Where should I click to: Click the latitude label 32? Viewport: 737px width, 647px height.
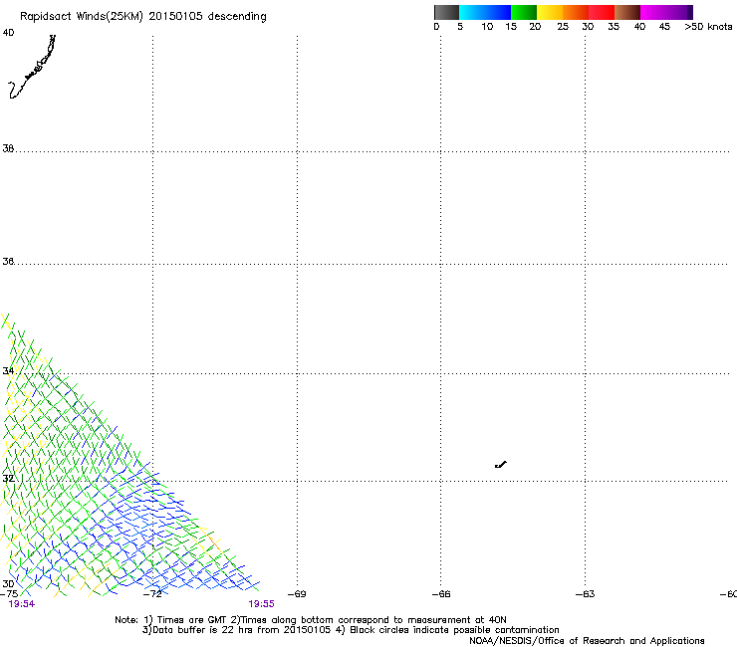pos(8,479)
